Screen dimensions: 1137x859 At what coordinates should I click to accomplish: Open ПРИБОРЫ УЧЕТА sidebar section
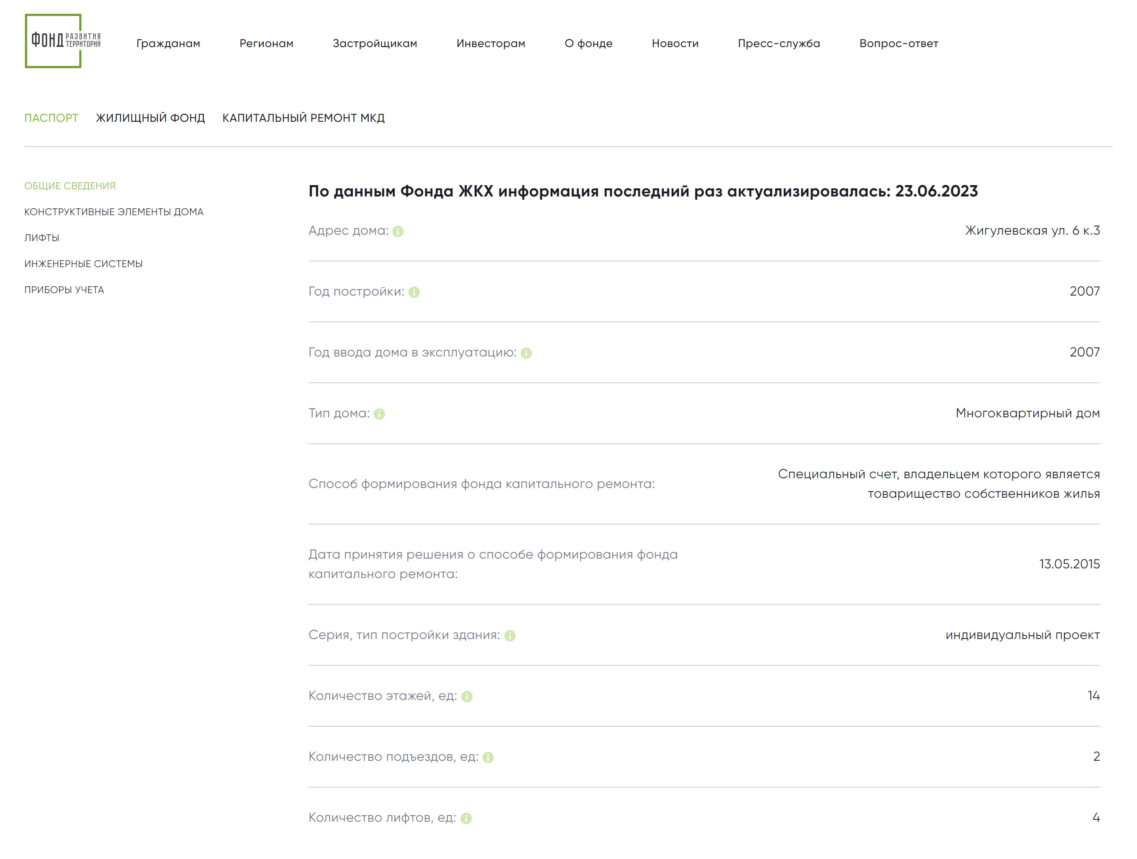pyautogui.click(x=64, y=290)
